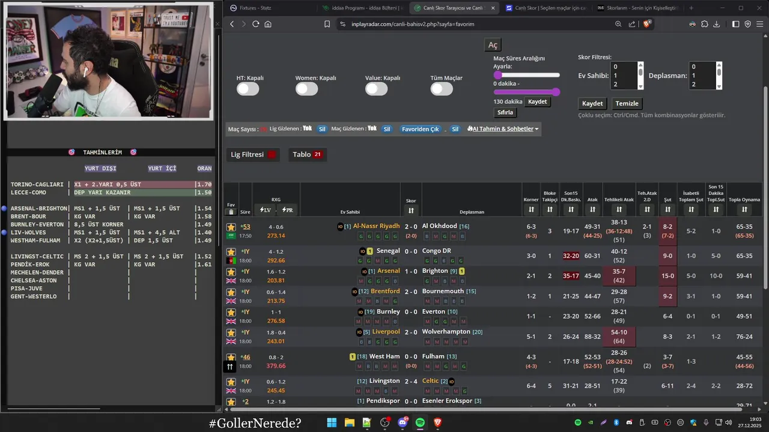This screenshot has height=432, width=769.
Task: Click the favorite star for Brentford row
Action: pos(231,292)
